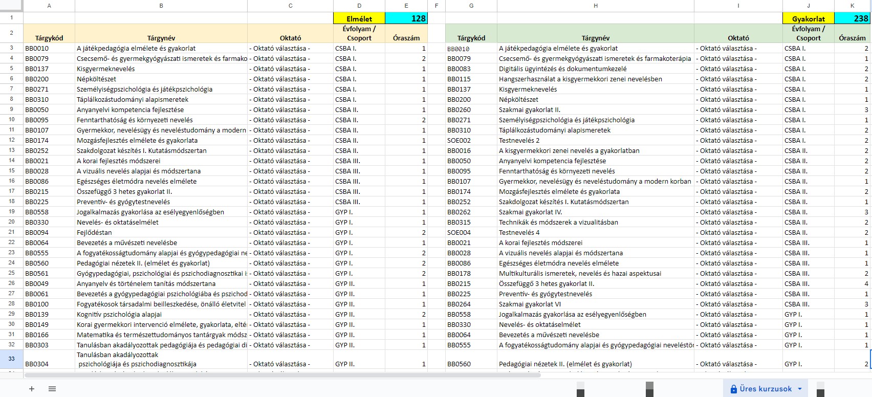Viewport: 872px width, 397px height.
Task: Click A kisgyermekkori zenei nevelés a gyakorlatban
Action: [596, 150]
